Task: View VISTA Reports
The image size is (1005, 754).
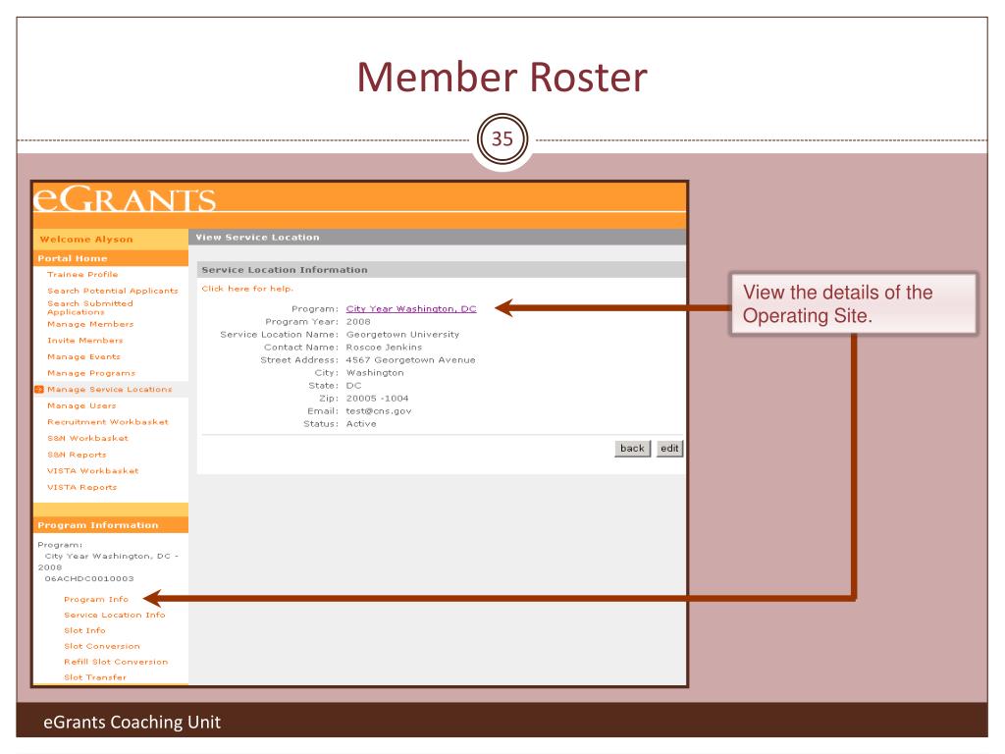Action: tap(82, 487)
